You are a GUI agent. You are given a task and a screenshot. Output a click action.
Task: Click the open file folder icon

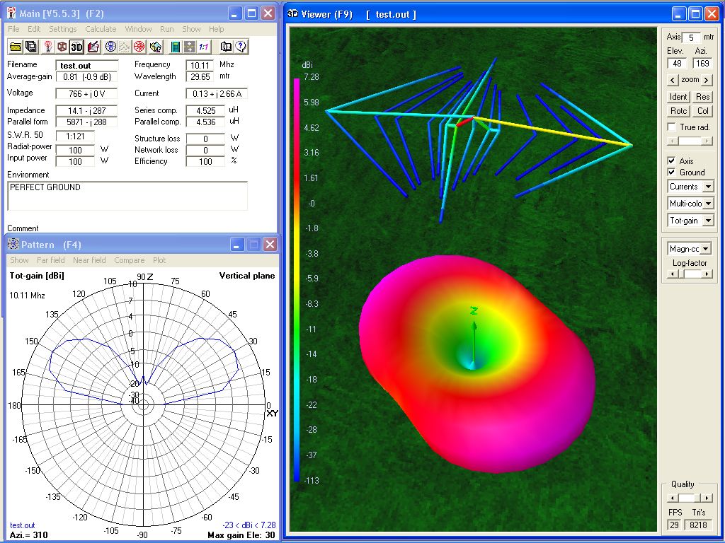pos(15,47)
